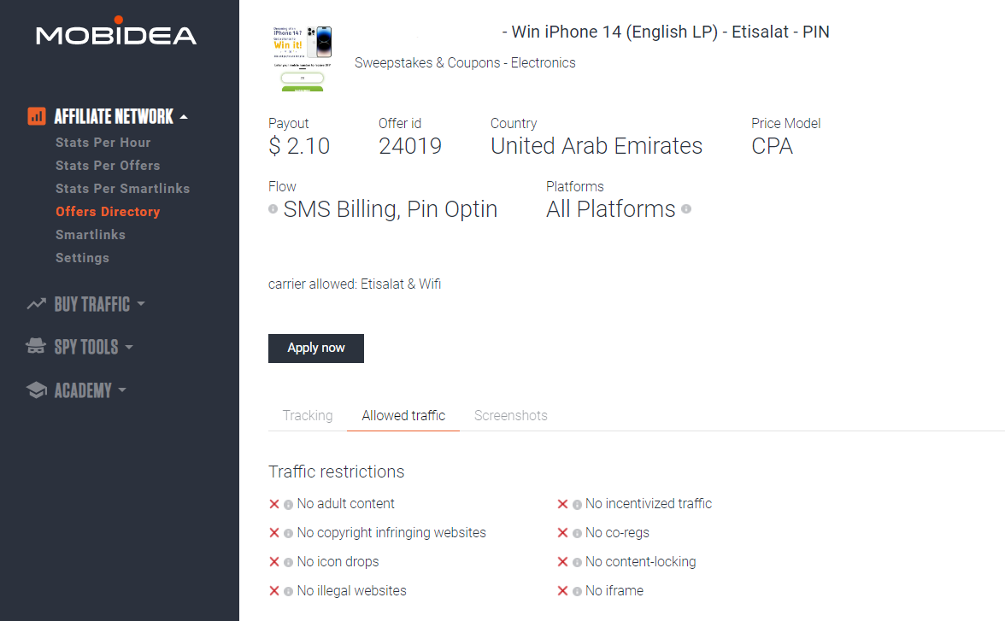The image size is (1005, 621).
Task: Open the Screenshots tab
Action: 510,416
